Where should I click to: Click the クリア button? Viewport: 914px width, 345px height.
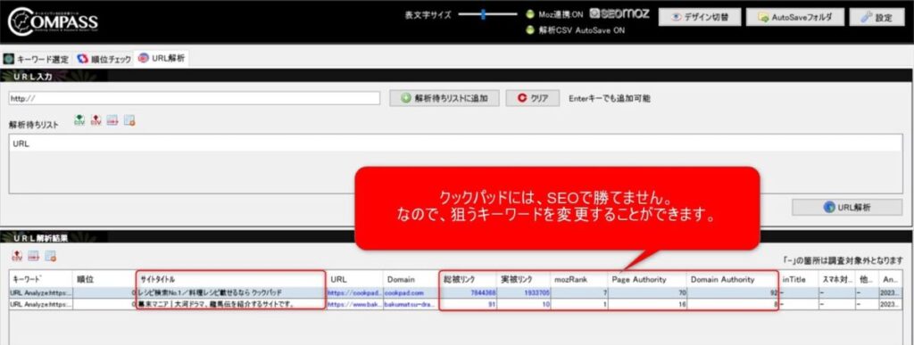coord(532,98)
